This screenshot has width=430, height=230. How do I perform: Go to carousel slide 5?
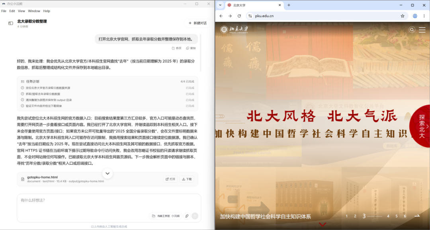(397, 216)
